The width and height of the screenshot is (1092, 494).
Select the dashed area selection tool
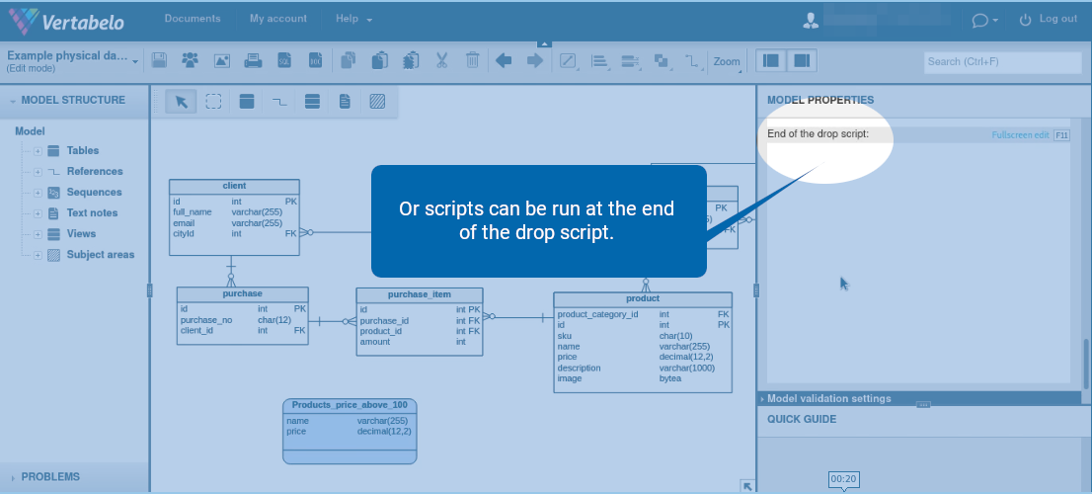pyautogui.click(x=214, y=102)
